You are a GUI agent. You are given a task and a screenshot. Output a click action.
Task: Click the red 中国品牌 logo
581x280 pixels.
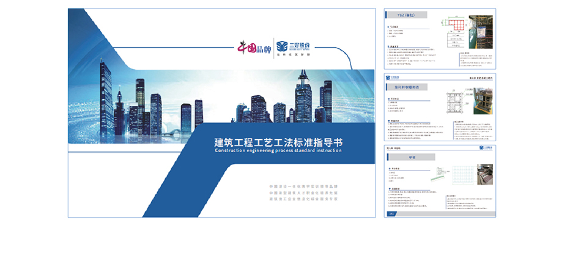[x=254, y=46]
